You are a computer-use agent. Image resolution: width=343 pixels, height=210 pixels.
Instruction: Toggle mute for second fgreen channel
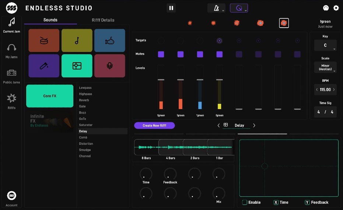click(x=181, y=54)
